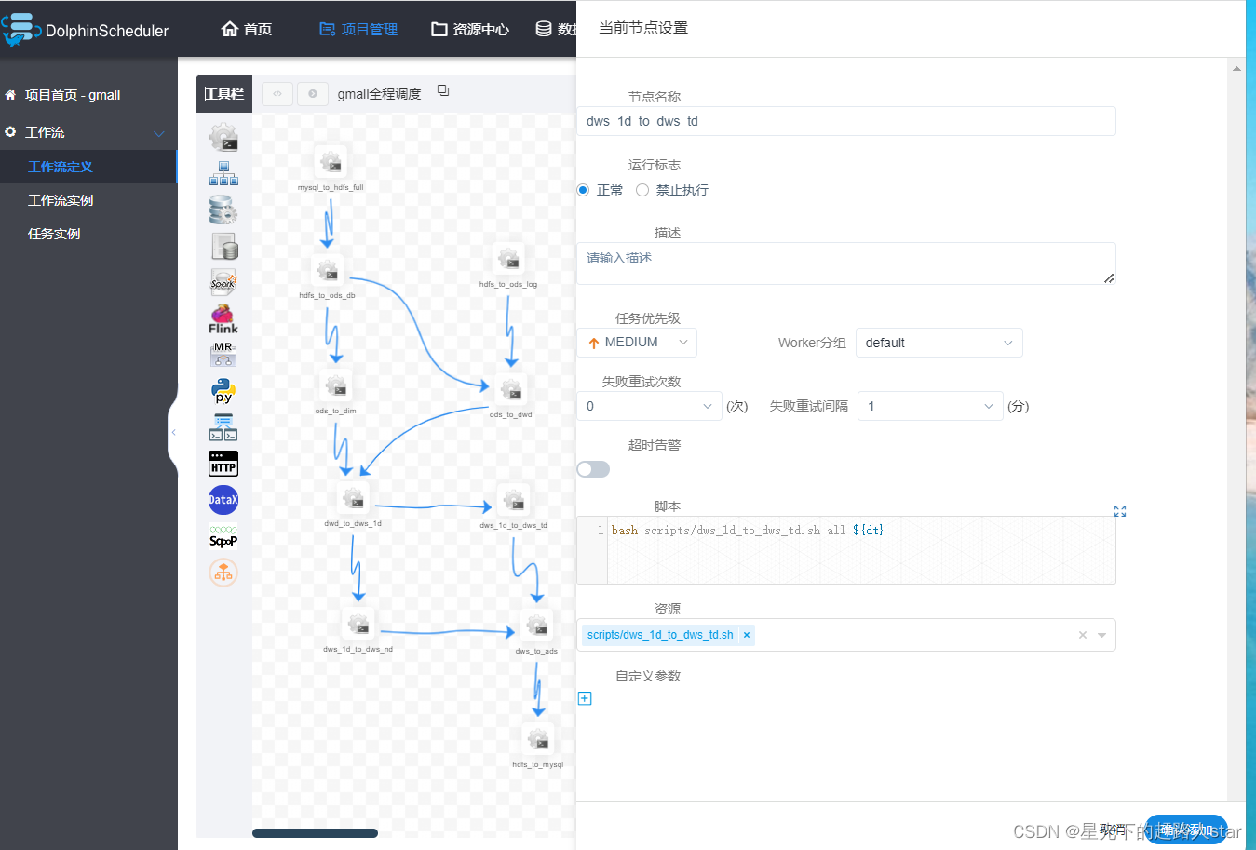This screenshot has height=850, width=1256.
Task: Add a custom parameter with plus icon
Action: pyautogui.click(x=585, y=698)
